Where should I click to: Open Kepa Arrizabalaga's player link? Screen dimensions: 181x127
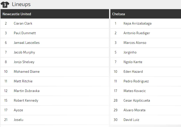[137, 24]
